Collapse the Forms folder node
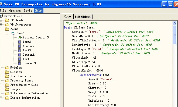 [x=1, y=29]
